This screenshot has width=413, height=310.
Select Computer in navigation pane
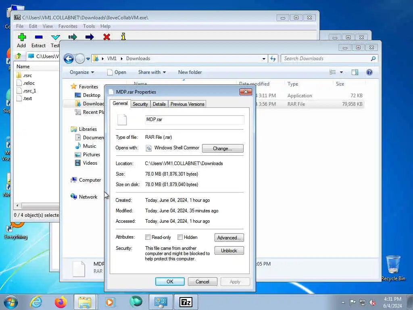click(86, 180)
